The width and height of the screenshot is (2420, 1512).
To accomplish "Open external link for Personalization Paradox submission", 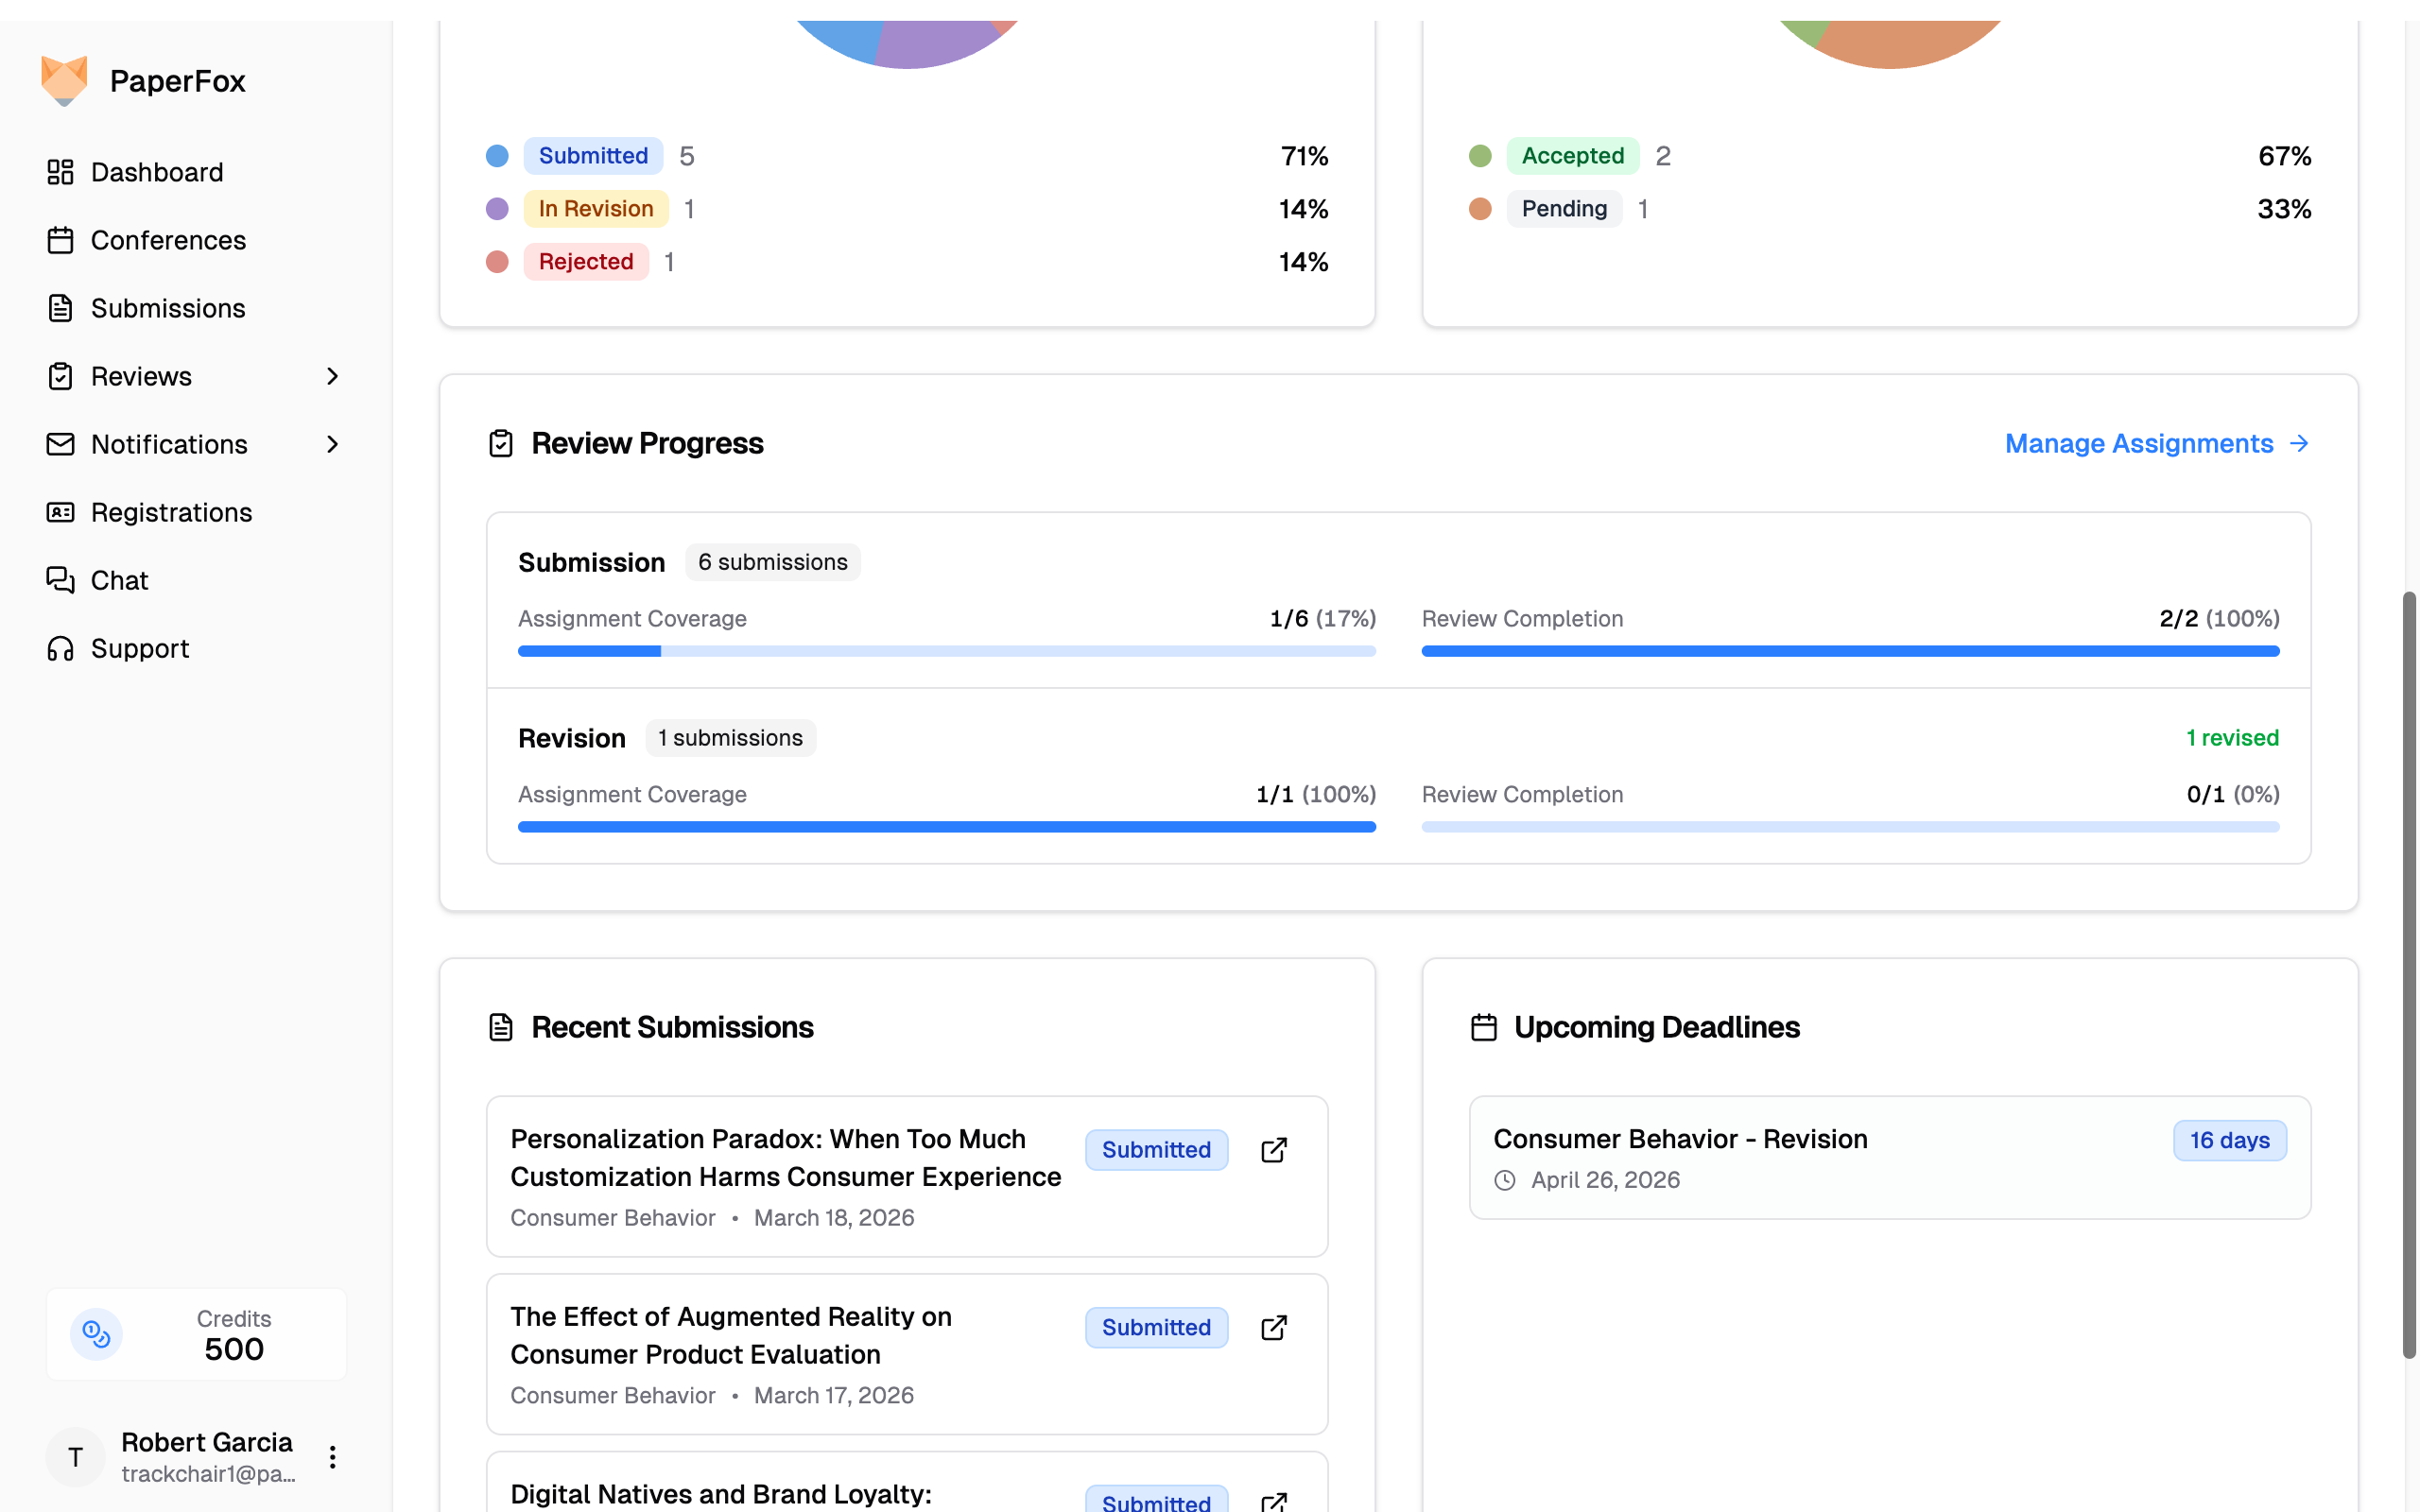I will tap(1273, 1150).
